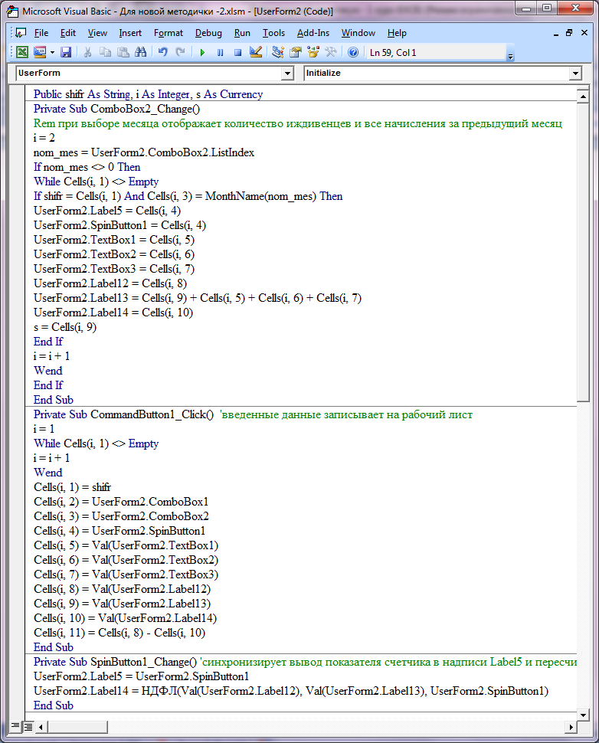Open the Help menu
Screen dimensions: 599x743
coord(397,33)
